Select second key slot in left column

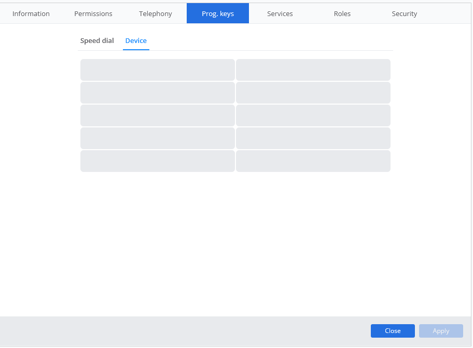point(158,93)
